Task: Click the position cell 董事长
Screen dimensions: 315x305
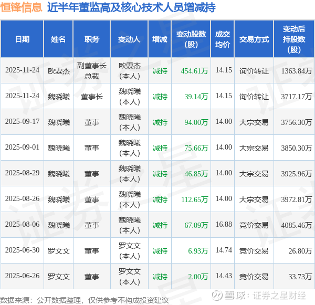Action: (x=92, y=97)
